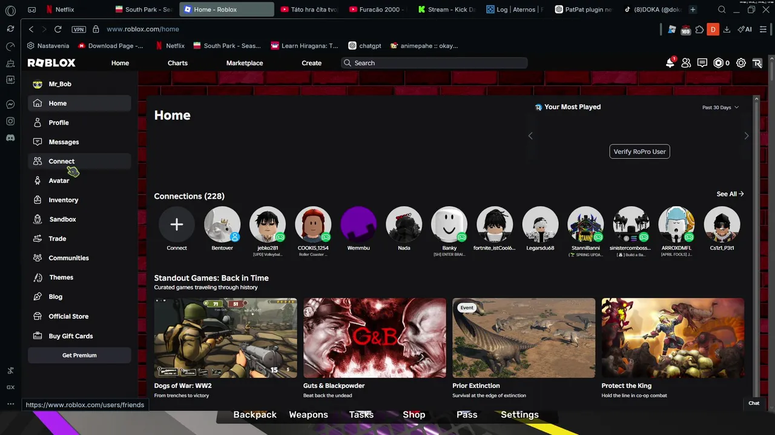Viewport: 775px width, 435px height.
Task: Open the Communities sidebar link
Action: coord(79,258)
